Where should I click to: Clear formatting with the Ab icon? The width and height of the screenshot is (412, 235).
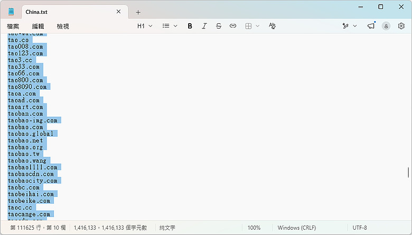click(272, 26)
